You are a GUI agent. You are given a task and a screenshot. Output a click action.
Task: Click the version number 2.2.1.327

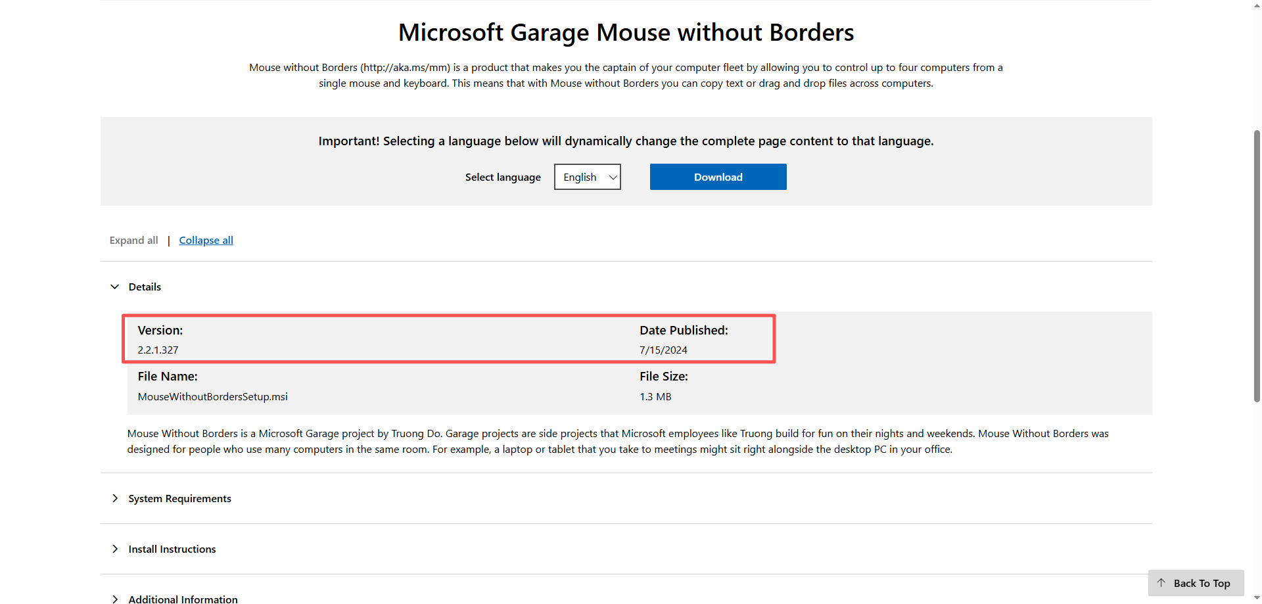158,350
